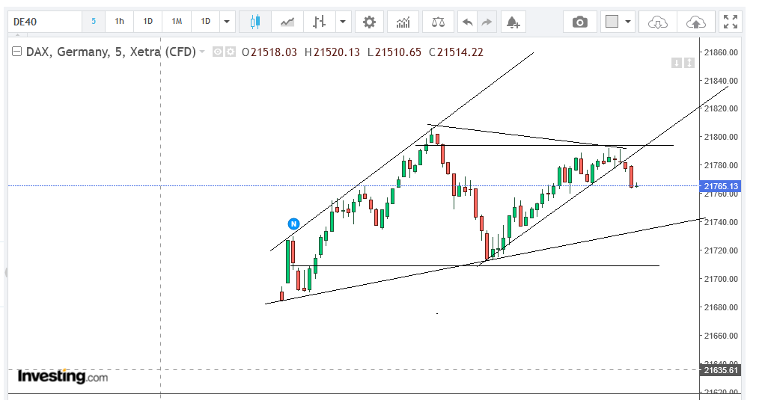Select the 1D timeframe next to the dropdown arrow

point(205,22)
